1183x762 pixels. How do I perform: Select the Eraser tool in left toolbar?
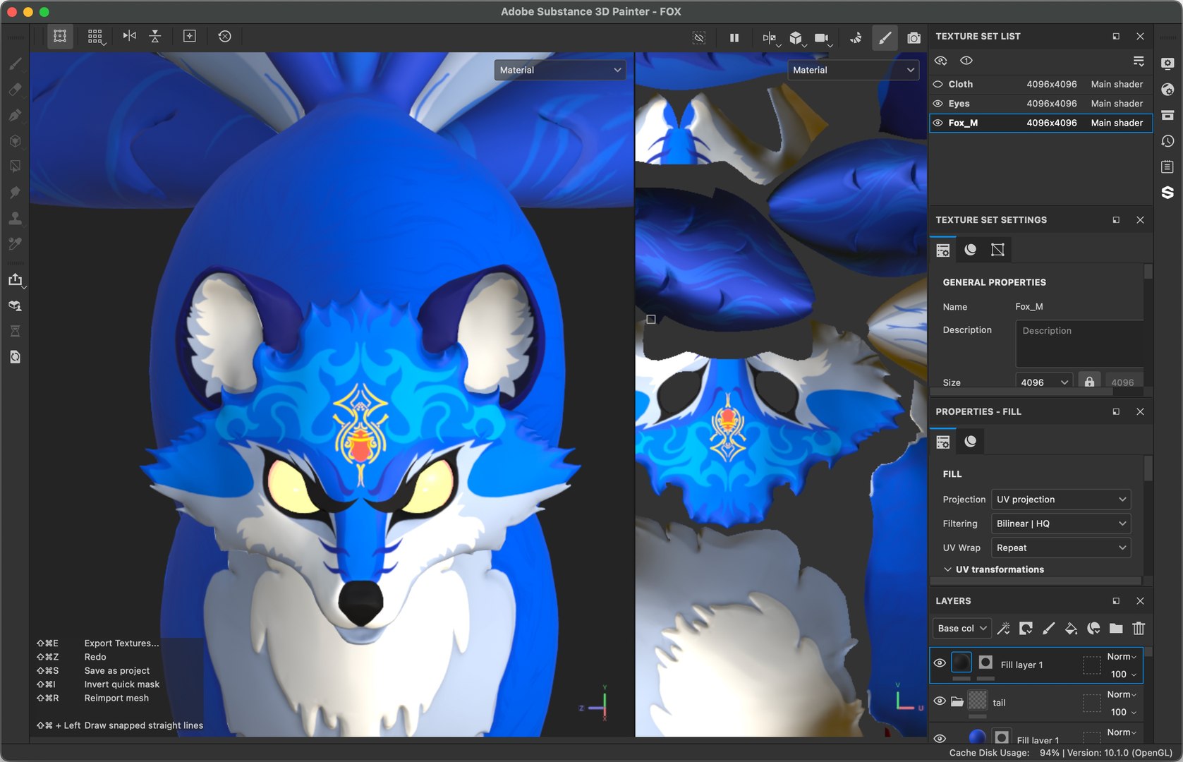[15, 90]
